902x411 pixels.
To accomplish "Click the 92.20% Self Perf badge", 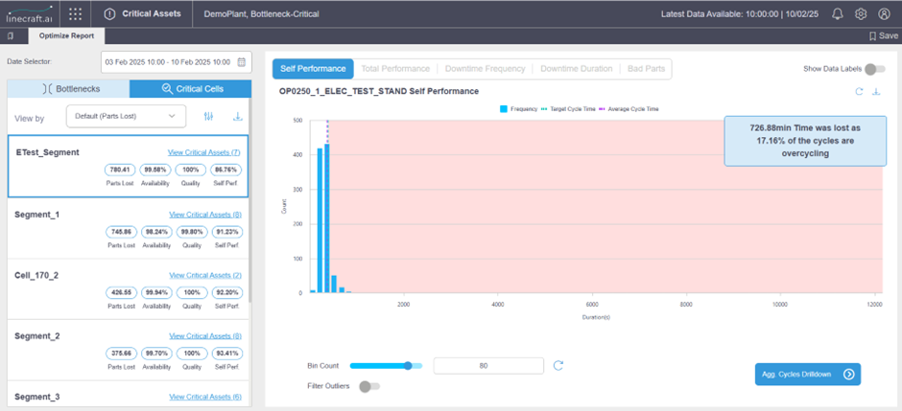I will click(227, 293).
